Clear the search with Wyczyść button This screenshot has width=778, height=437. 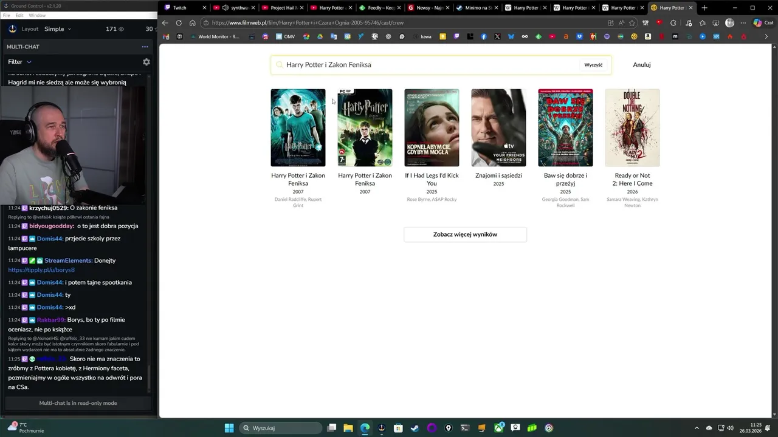point(593,65)
